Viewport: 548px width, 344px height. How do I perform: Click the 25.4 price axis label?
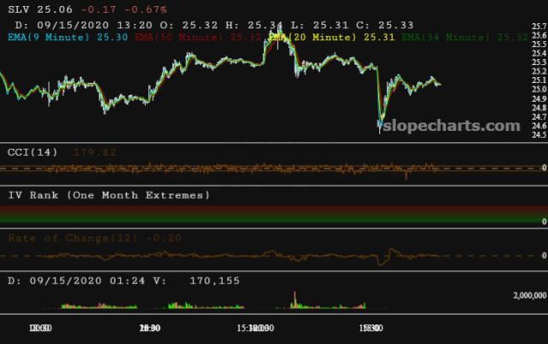coord(539,53)
